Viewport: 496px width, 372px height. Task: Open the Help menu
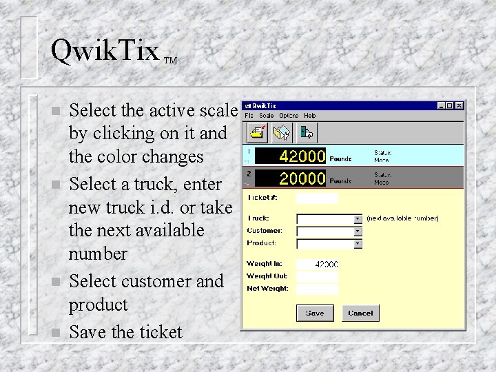pyautogui.click(x=310, y=116)
